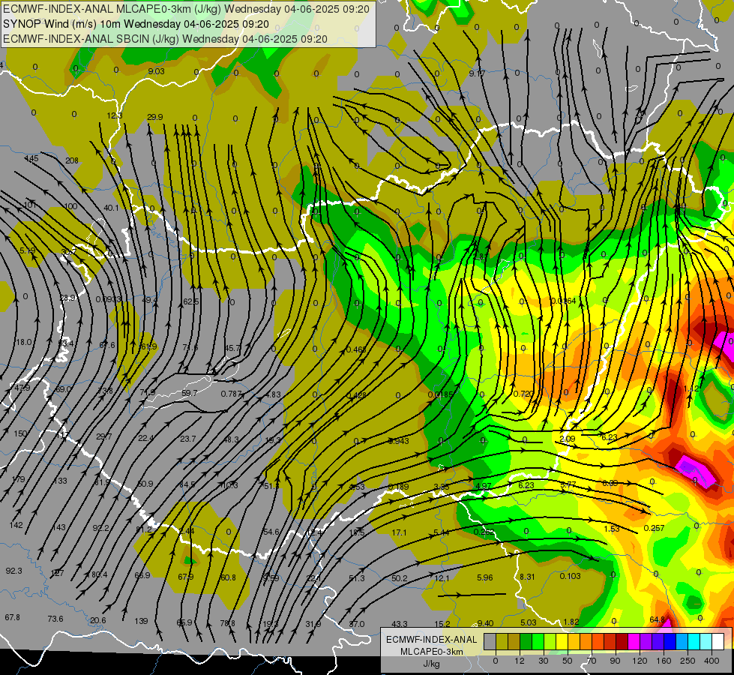This screenshot has height=675, width=734.
Task: Click the deep blue legend swatch
Action: tap(670, 641)
